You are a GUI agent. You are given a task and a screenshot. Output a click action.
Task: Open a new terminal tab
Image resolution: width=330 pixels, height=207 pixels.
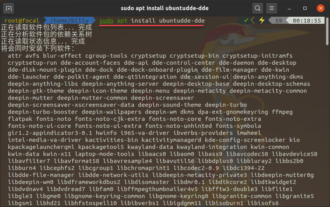(x=9, y=9)
